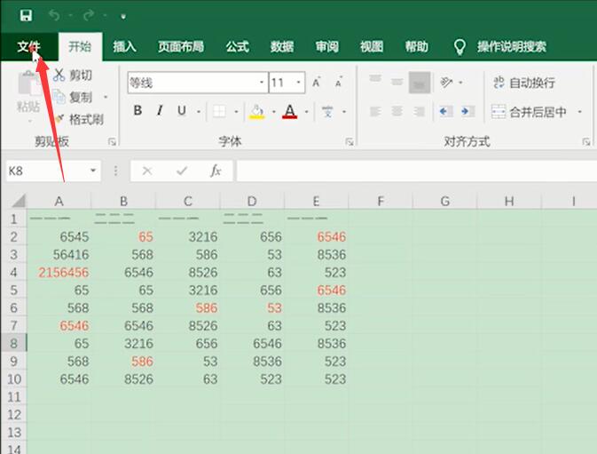Toggle Underline formatting
Image resolution: width=597 pixels, height=454 pixels.
[x=182, y=111]
